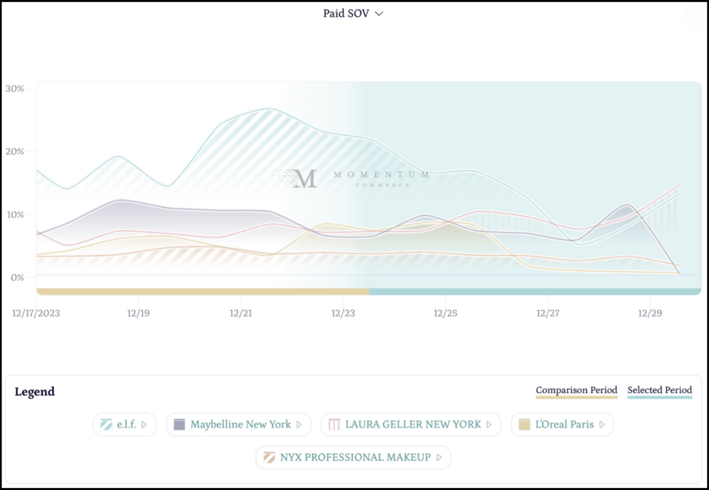
Task: Select the Comparison Period label
Action: point(576,390)
